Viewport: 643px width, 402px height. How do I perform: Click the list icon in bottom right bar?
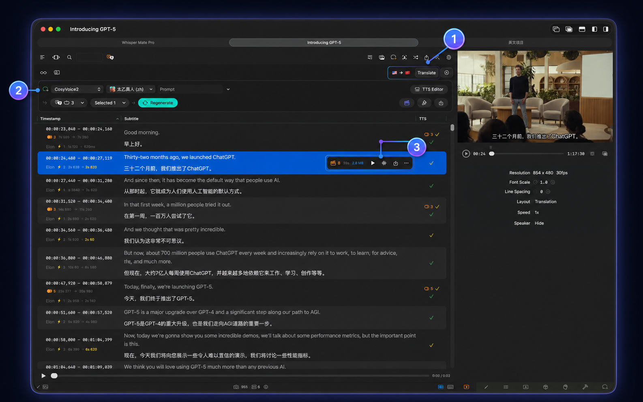(506, 387)
